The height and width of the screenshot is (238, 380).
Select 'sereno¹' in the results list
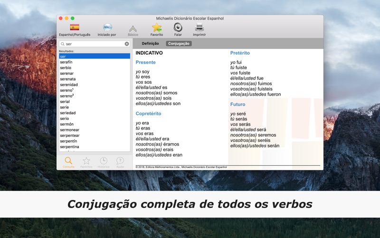pyautogui.click(x=95, y=90)
